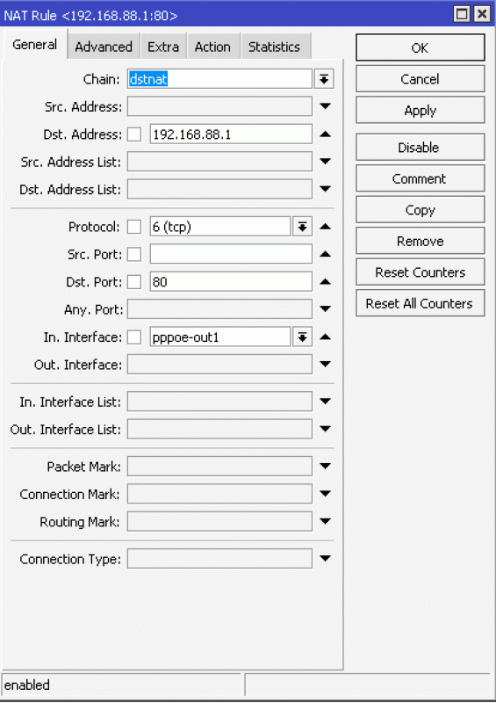Open the Chain dropdown list
This screenshot has width=496, height=703.
coord(324,79)
